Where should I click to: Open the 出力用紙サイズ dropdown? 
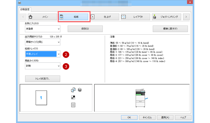tap(43, 42)
